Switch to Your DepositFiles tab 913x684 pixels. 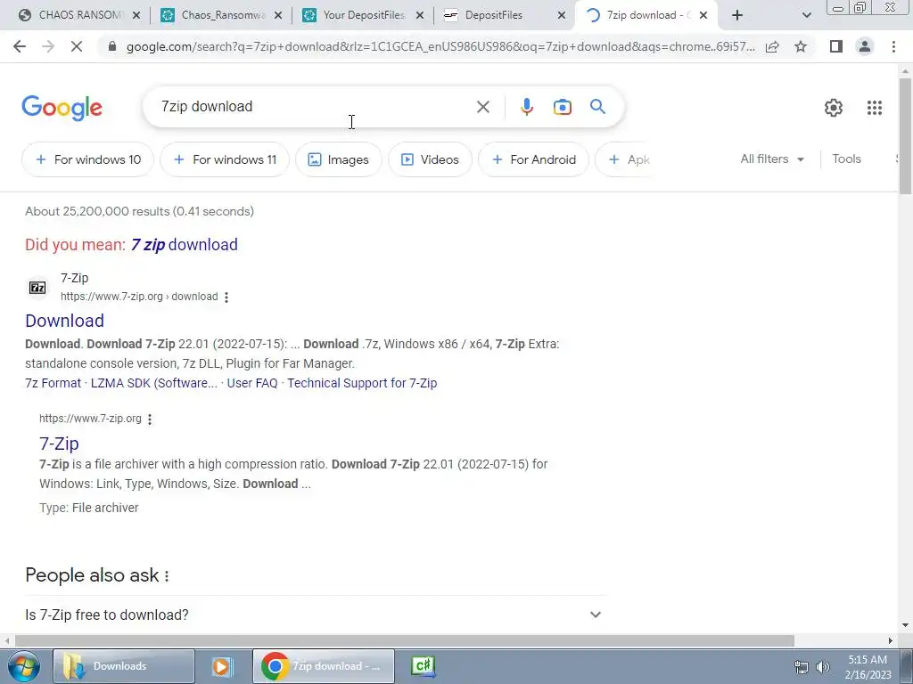(x=363, y=15)
